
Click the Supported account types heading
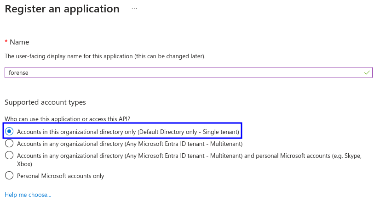(x=46, y=102)
